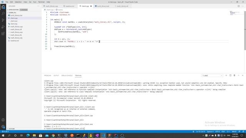
Task: Open Task View on the taskbar
Action: tap(22, 135)
